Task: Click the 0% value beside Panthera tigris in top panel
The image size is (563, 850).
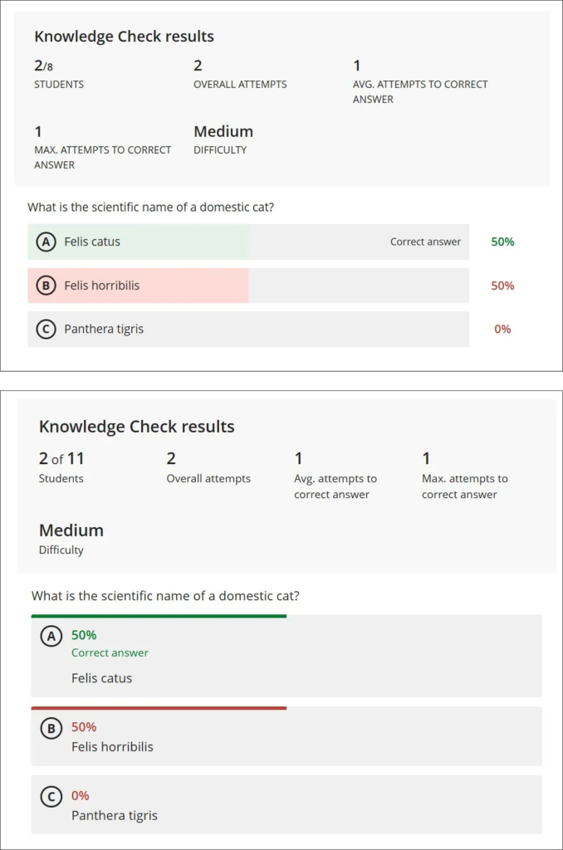Action: tap(502, 329)
